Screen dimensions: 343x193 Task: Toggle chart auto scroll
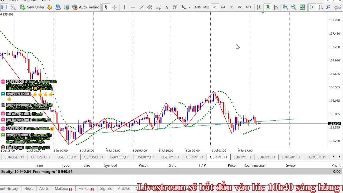(312, 7)
